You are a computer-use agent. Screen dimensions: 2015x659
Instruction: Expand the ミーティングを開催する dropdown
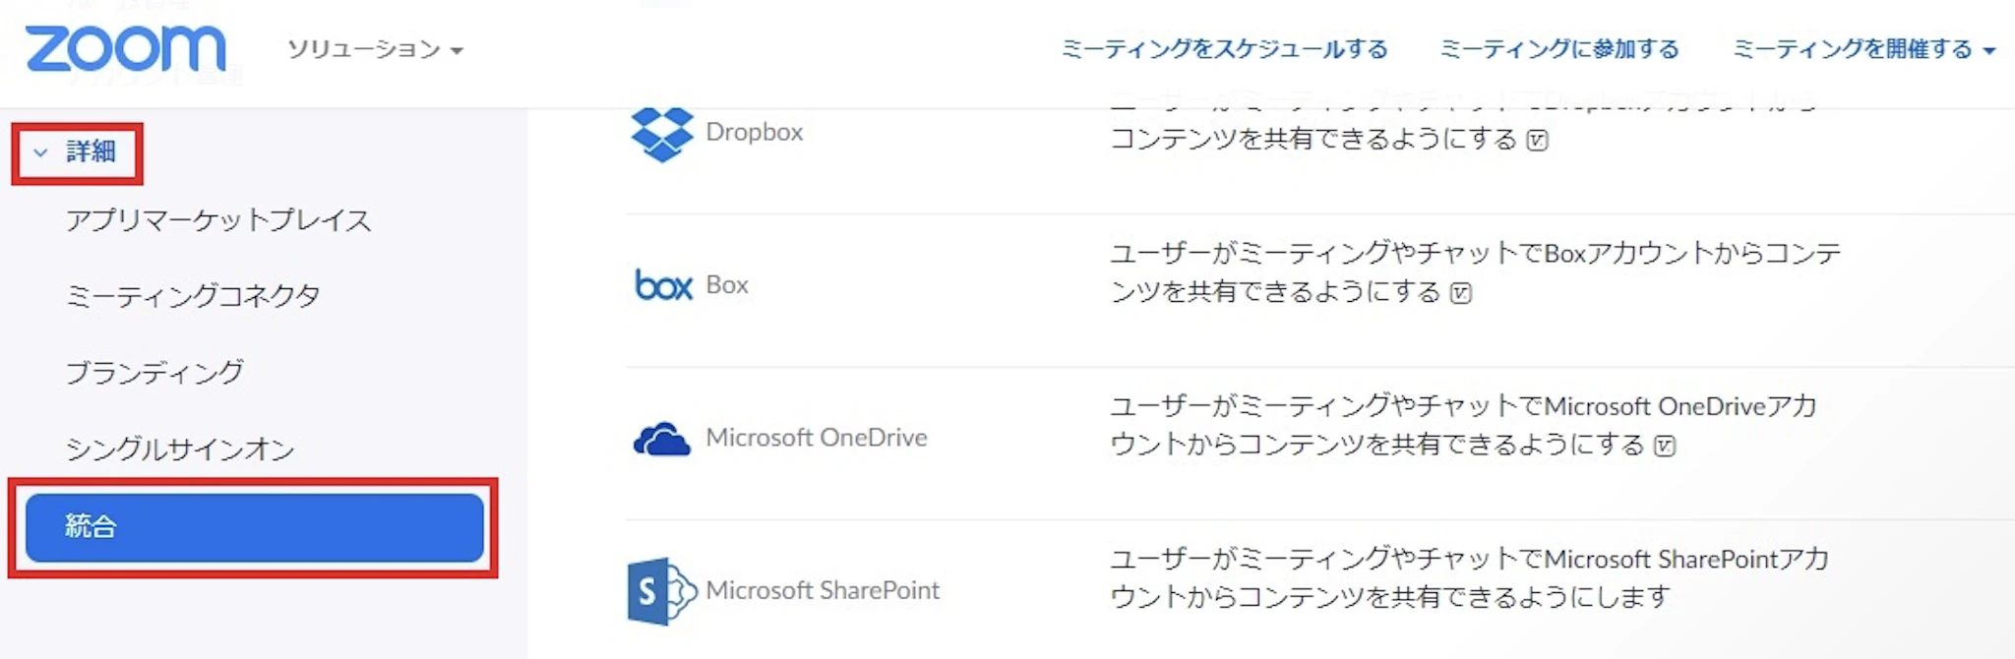[1862, 49]
